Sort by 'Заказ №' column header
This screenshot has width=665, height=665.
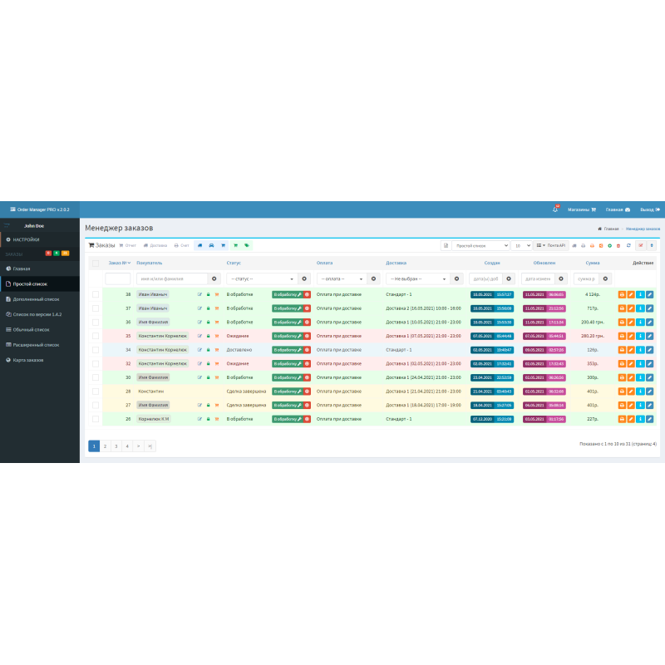(119, 263)
